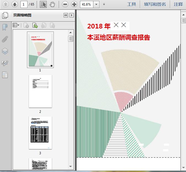Go to next page with down arrow
Image resolution: width=186 pixels, height=172 pixels.
[x=15, y=4]
